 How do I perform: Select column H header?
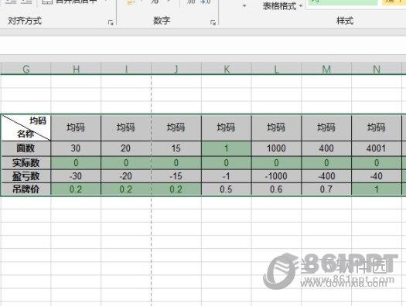(x=76, y=69)
